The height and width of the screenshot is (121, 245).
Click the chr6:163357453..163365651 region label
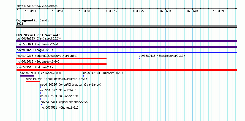[x=37, y=6]
